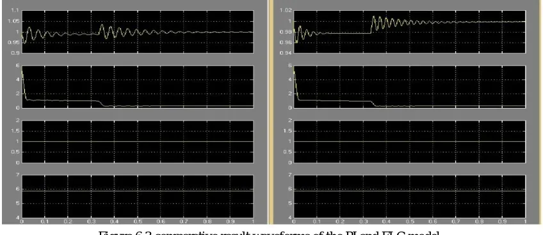Click the 1.5 y-axis label in right panel's third plot
The height and width of the screenshot is (235, 543).
(x=288, y=131)
